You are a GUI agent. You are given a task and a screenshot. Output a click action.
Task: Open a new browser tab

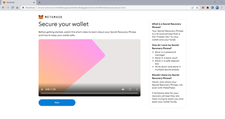click(x=39, y=2)
